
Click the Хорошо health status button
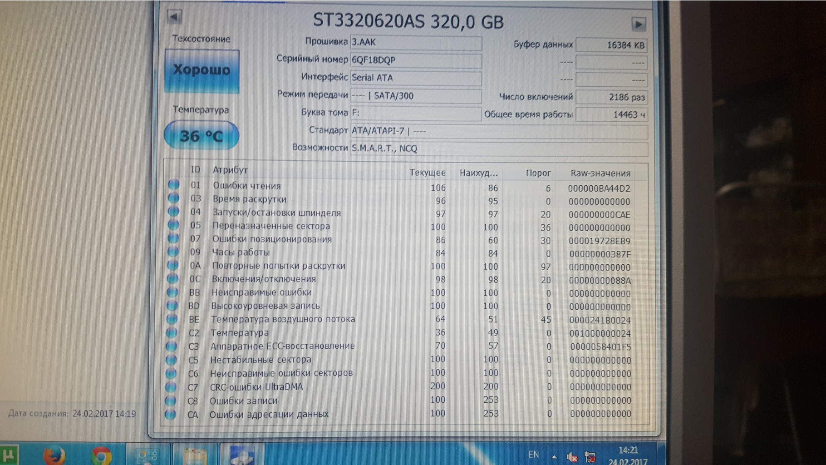tap(202, 71)
